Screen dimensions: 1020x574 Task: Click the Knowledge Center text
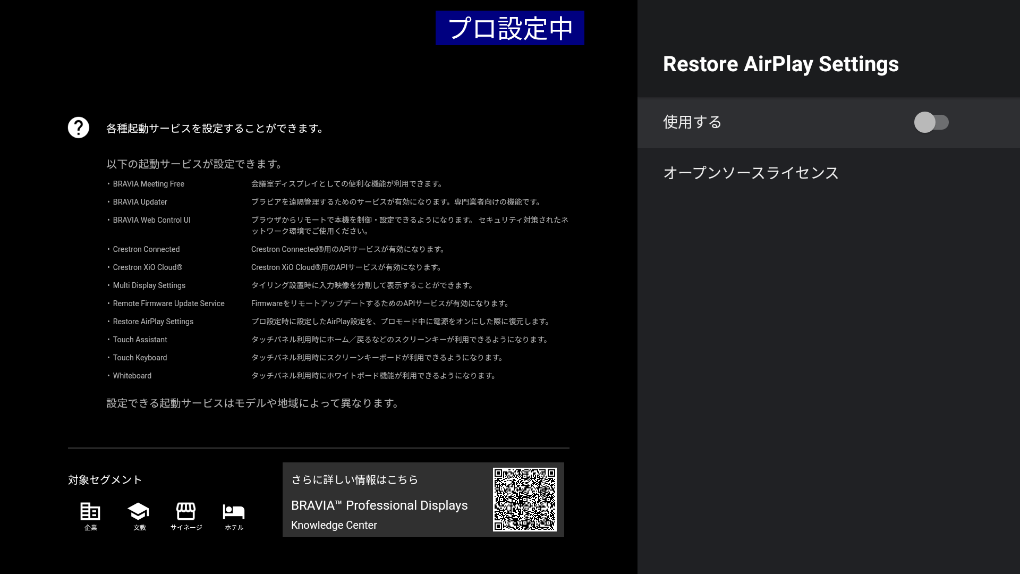(x=334, y=525)
